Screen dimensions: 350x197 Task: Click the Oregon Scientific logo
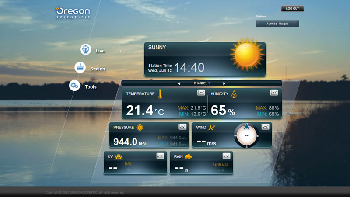point(73,12)
